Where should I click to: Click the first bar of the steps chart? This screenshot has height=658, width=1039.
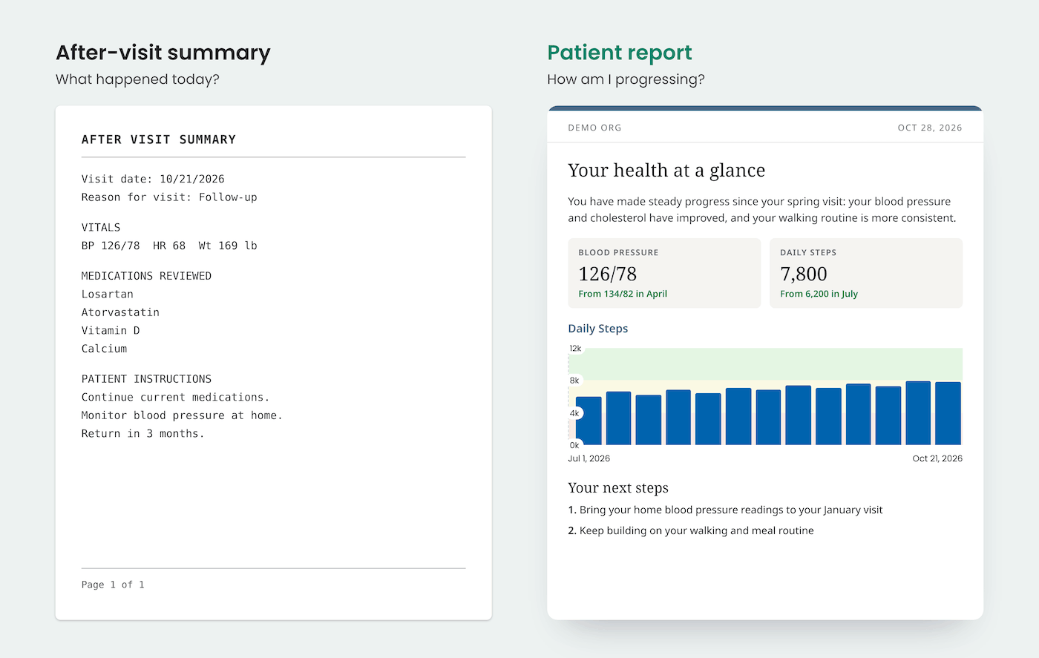point(589,421)
